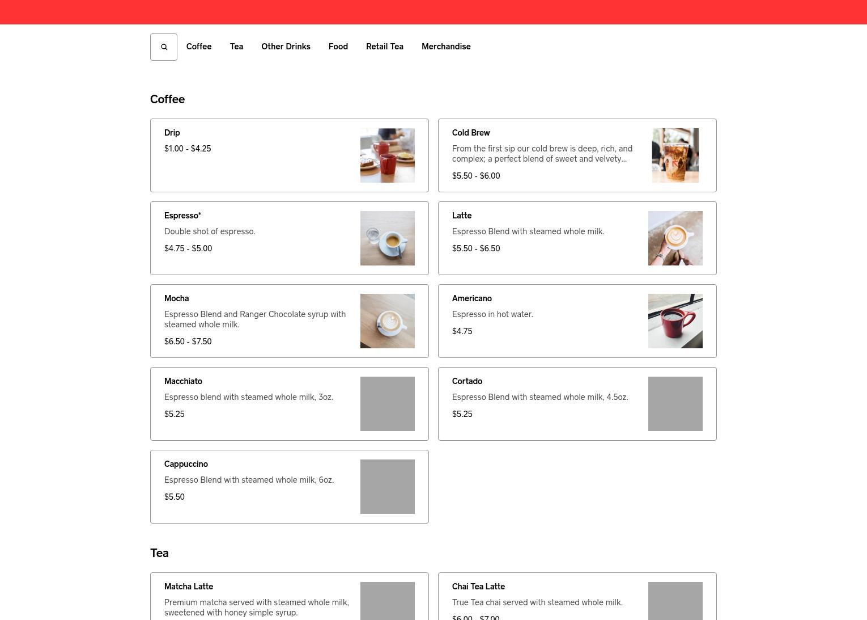View the Espresso cup photo

click(388, 238)
